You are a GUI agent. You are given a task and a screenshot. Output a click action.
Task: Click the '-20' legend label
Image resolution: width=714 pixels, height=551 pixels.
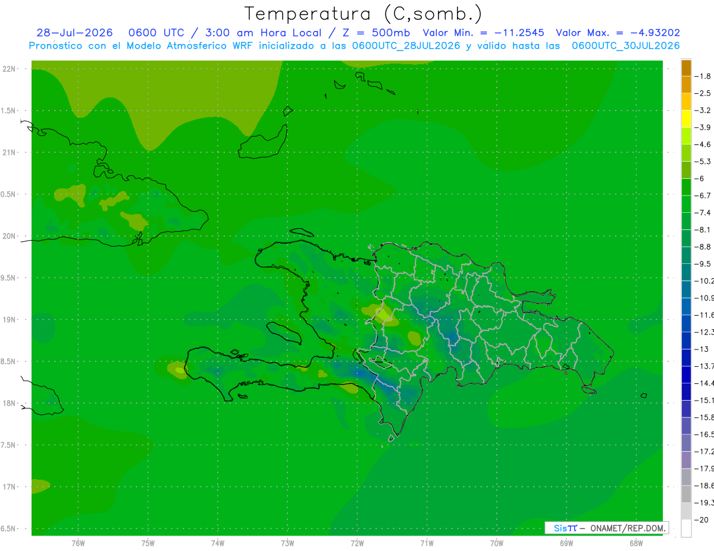702,520
